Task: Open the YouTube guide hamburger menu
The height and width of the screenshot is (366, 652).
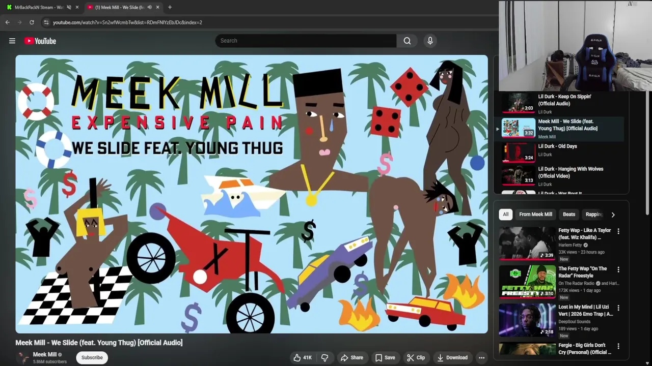Action: coord(12,41)
